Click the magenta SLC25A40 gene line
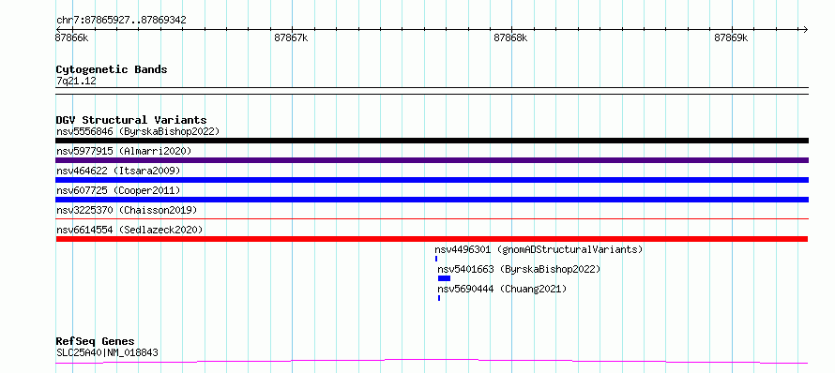The image size is (835, 373). (x=432, y=362)
